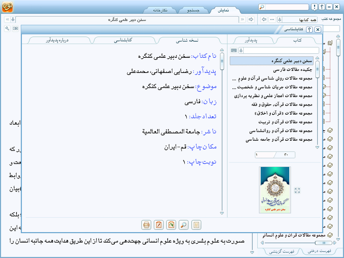Close the کتابشناسی dialog
Screen dimensions: 344x258
tap(318, 29)
